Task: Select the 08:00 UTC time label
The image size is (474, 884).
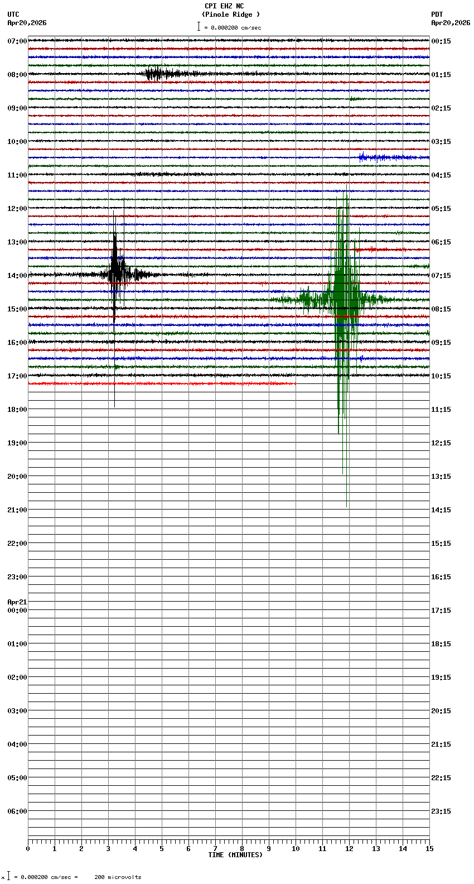Action: tap(17, 75)
